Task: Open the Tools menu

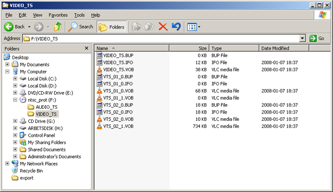Action: click(x=80, y=15)
